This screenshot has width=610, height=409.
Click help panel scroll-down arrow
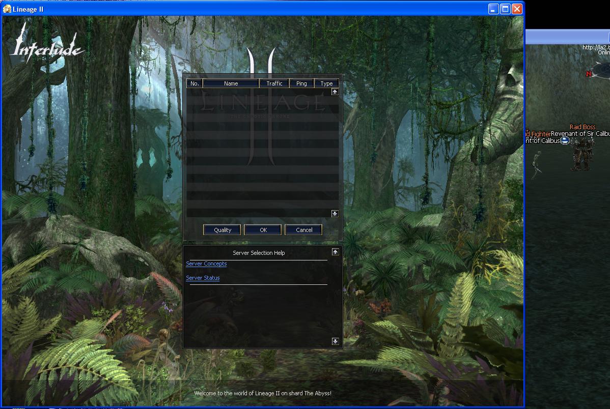[336, 341]
